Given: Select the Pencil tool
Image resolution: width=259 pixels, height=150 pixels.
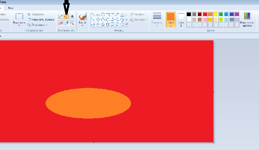Looking at the screenshot, I should coord(60,17).
